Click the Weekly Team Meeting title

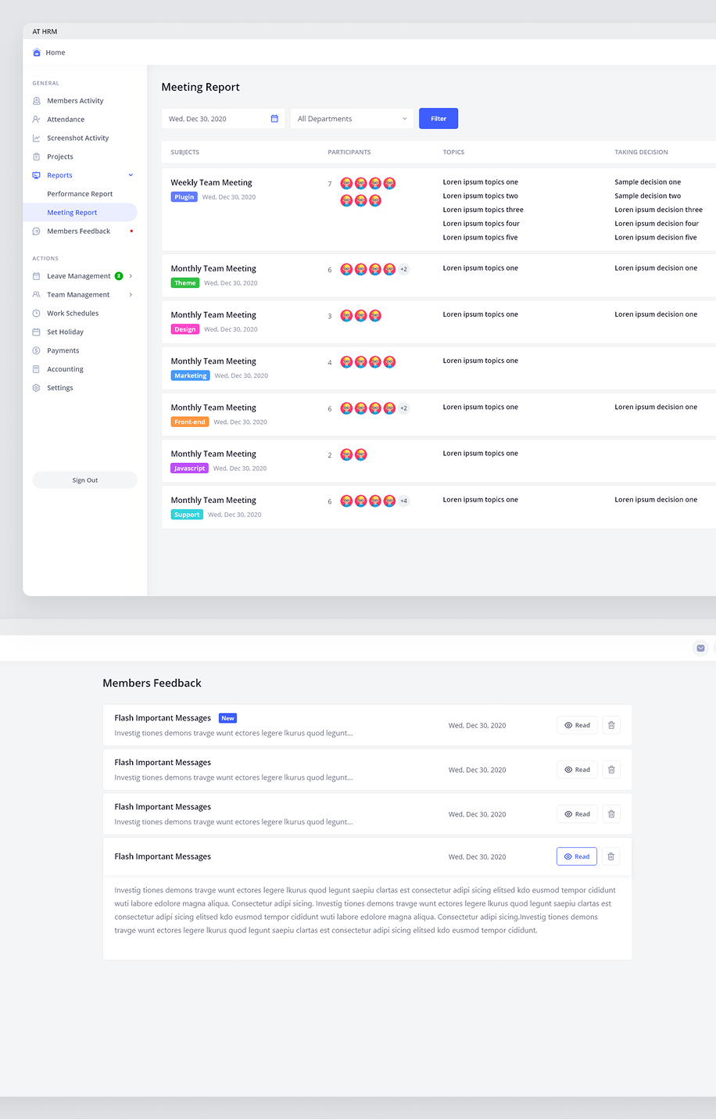pos(212,183)
